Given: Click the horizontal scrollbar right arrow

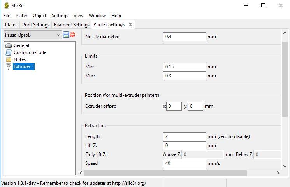Looking at the screenshot, I should tap(278, 173).
